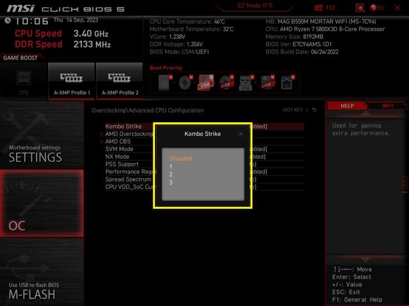Enable A-XMP Profile 2

(120, 81)
